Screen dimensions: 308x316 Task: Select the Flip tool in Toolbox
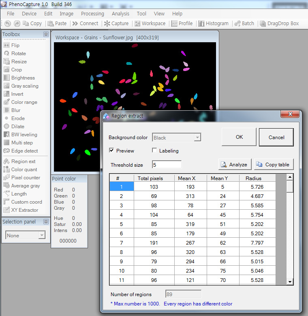point(15,45)
